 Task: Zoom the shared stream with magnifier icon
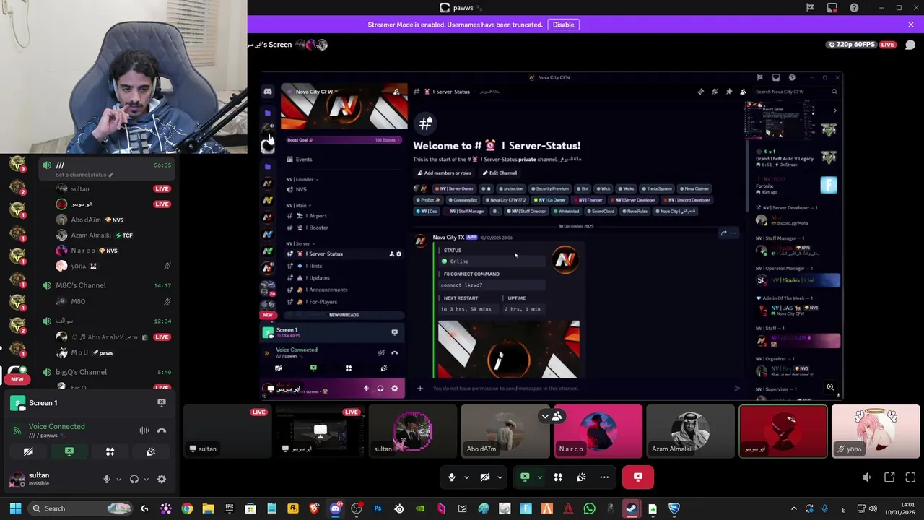(831, 388)
